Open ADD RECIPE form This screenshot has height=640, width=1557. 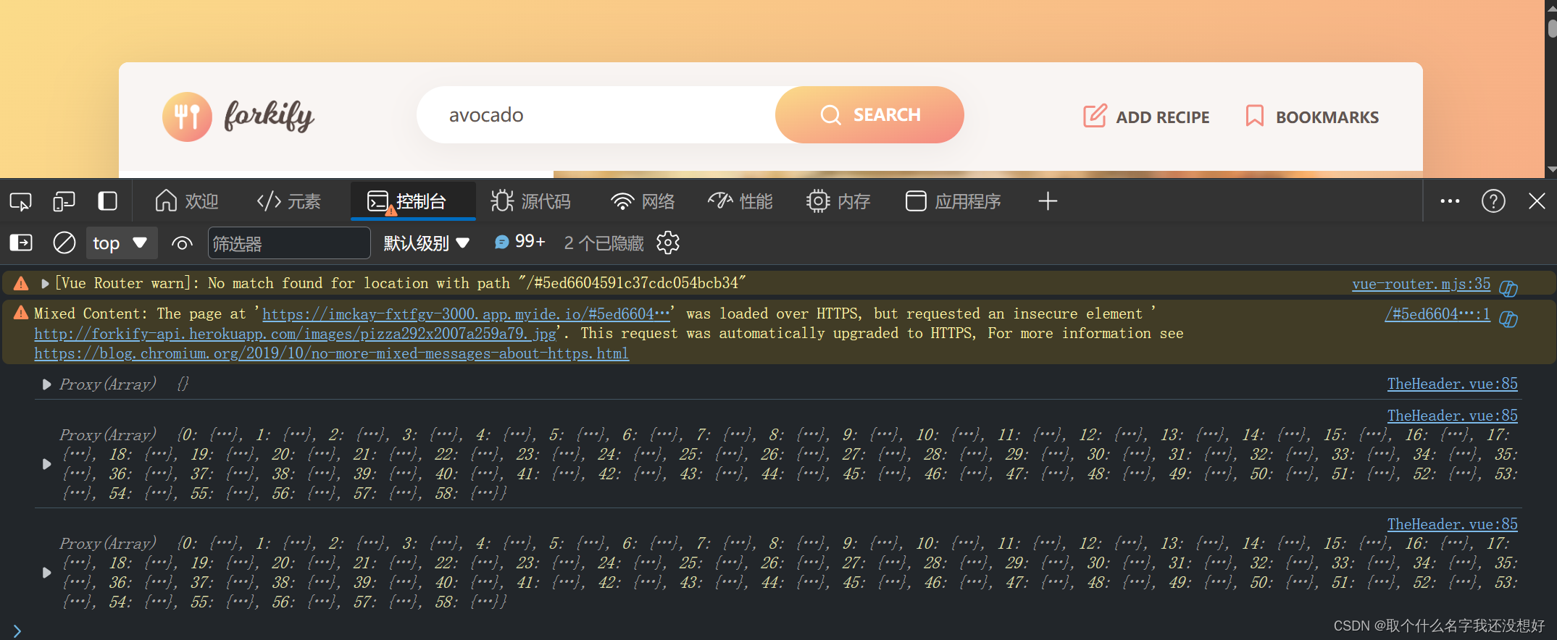click(x=1146, y=117)
